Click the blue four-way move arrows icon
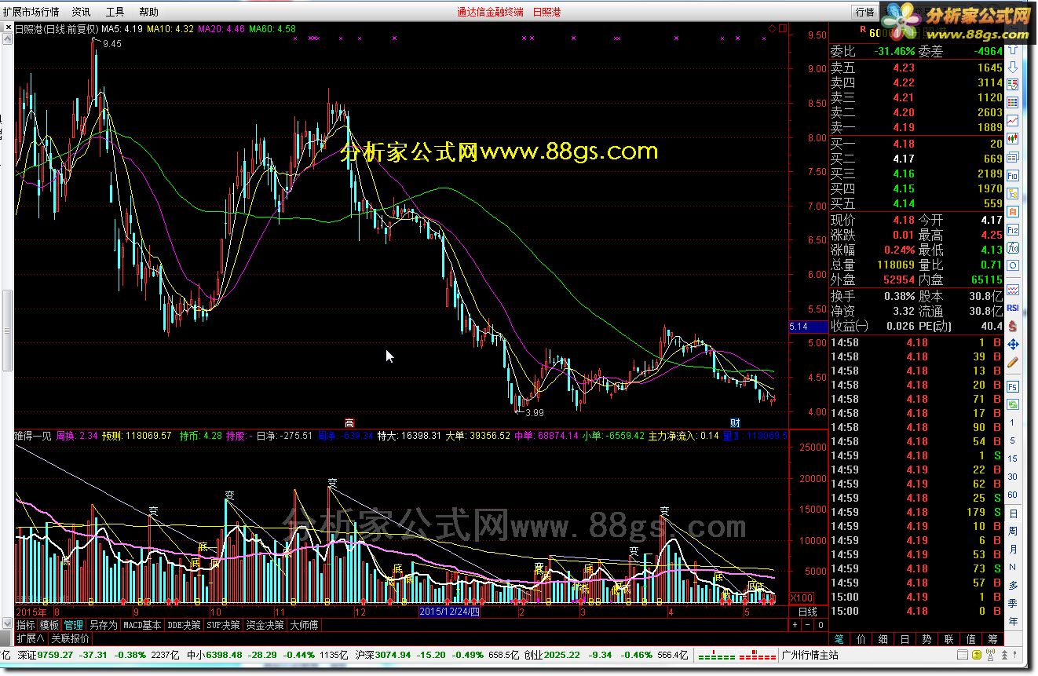Screen dimensions: 1038x676 point(1013,344)
